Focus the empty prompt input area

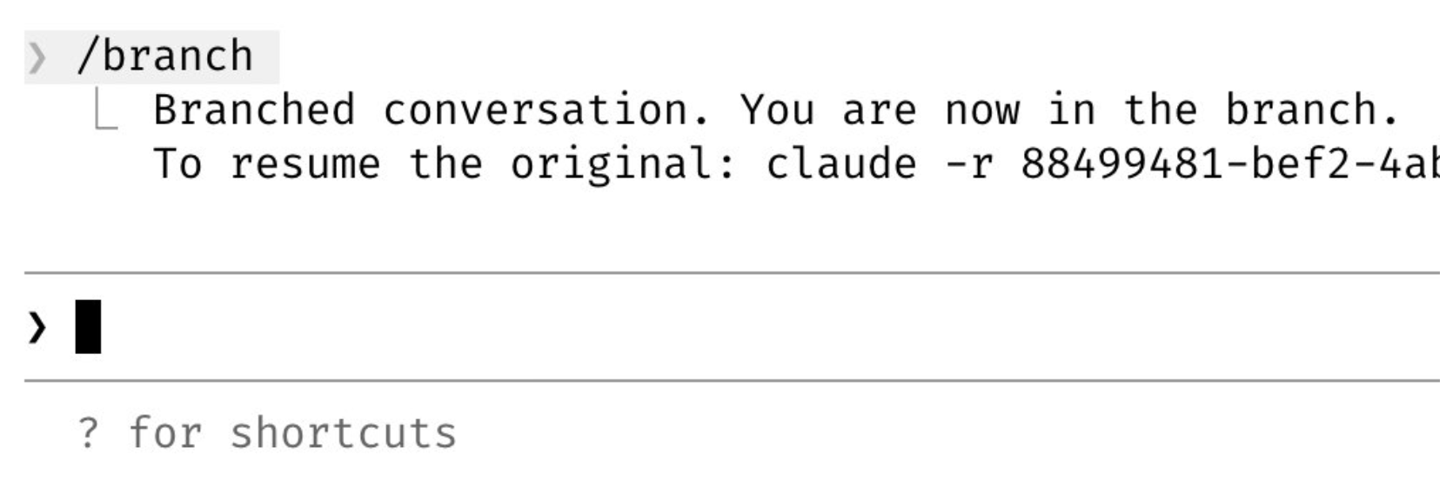pyautogui.click(x=696, y=328)
